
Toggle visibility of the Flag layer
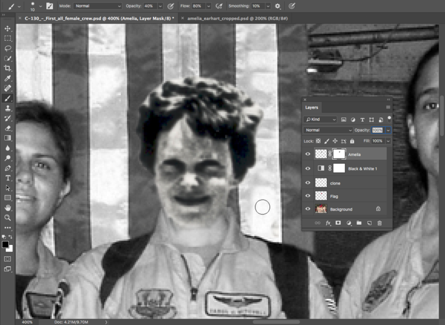tap(307, 196)
